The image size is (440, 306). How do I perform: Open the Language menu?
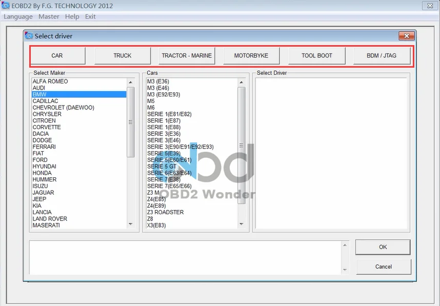[x=18, y=16]
